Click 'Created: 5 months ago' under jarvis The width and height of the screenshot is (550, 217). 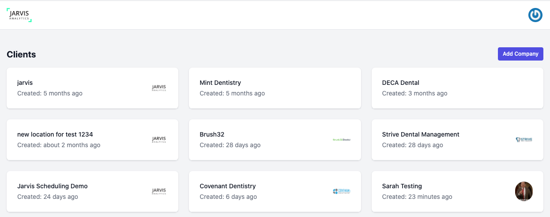pos(50,93)
